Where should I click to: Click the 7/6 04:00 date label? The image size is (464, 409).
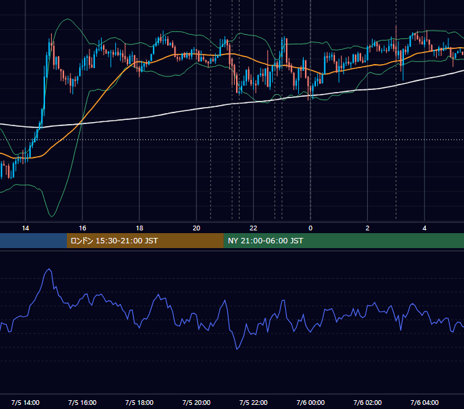(424, 402)
